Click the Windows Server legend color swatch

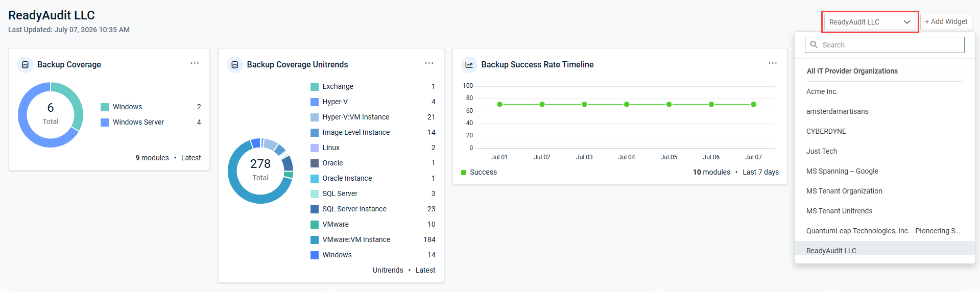[x=105, y=123]
